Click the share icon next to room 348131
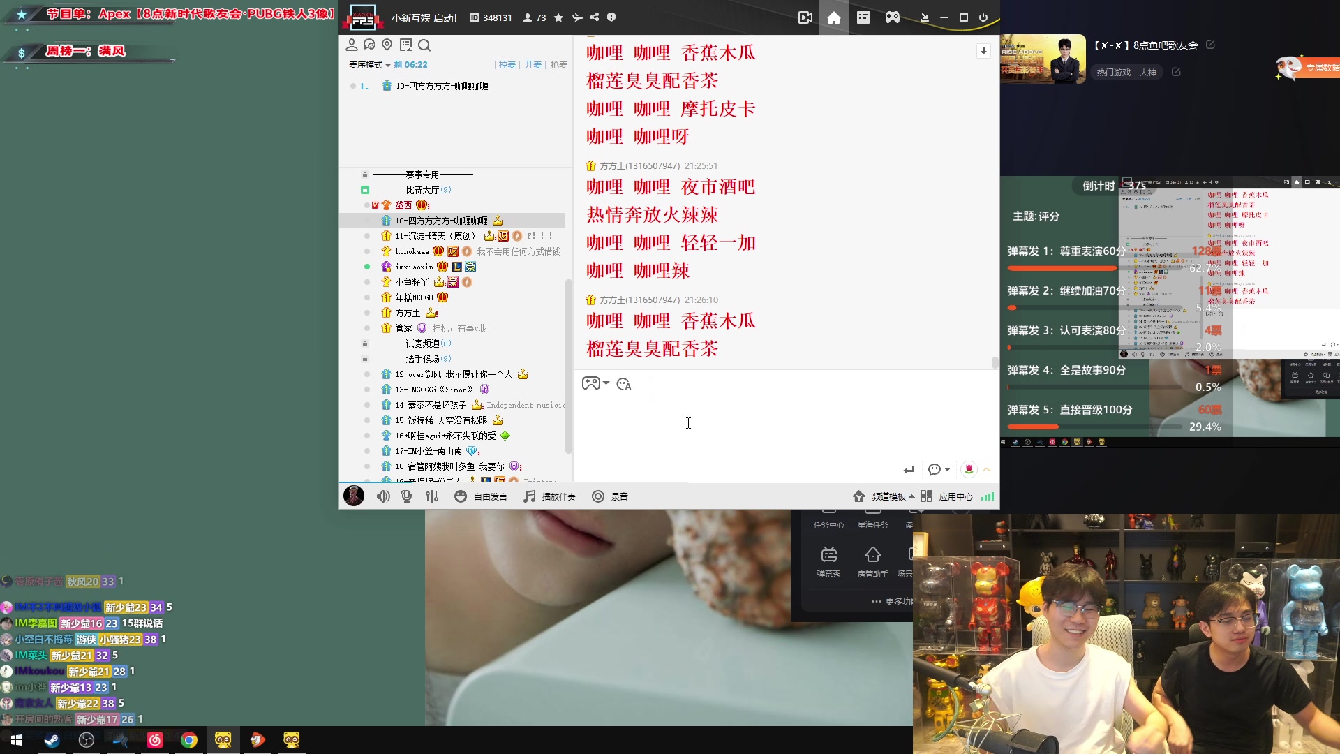 coord(595,17)
